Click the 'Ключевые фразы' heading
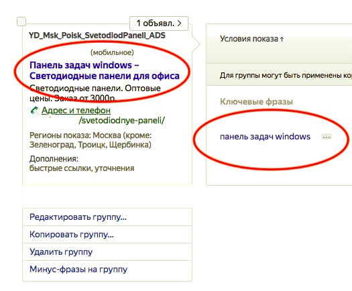352x291 pixels. click(256, 101)
